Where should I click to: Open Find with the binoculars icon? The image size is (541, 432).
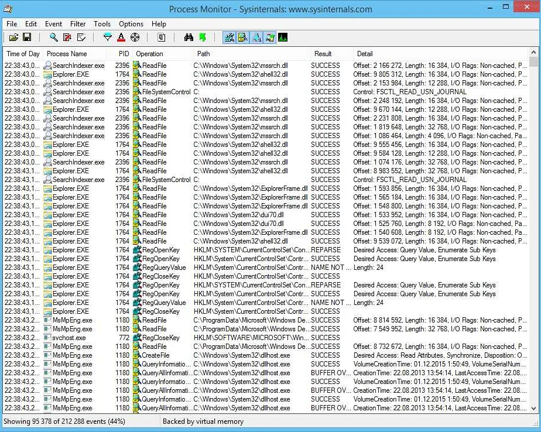click(x=187, y=37)
